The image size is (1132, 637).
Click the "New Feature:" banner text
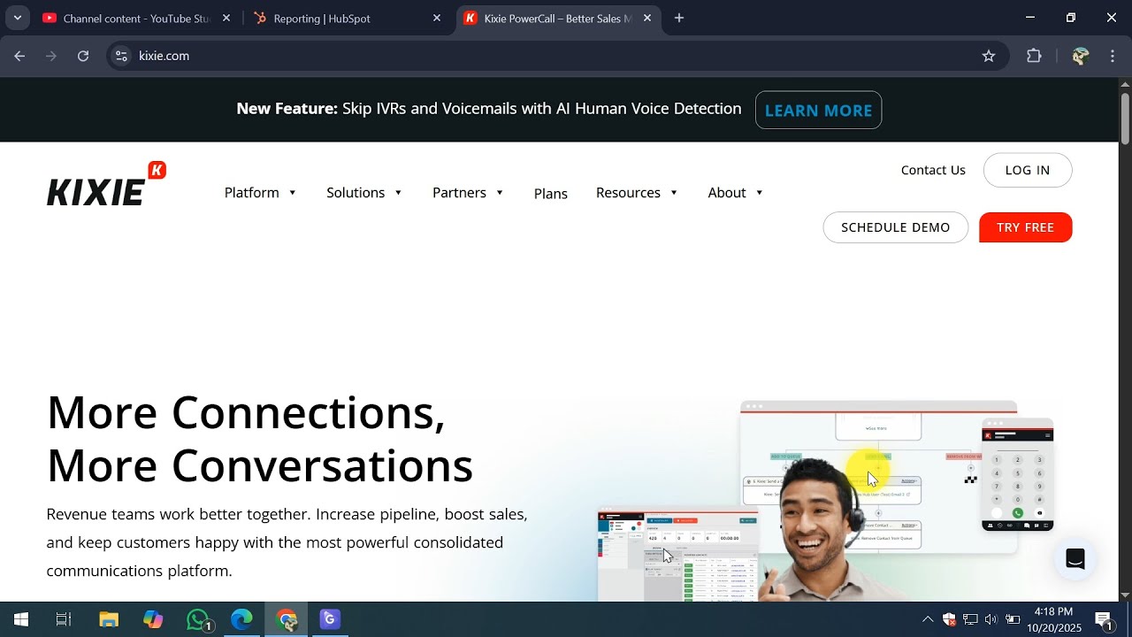(287, 109)
